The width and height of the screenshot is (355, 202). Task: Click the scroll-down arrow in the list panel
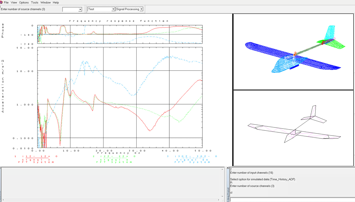pyautogui.click(x=222, y=196)
